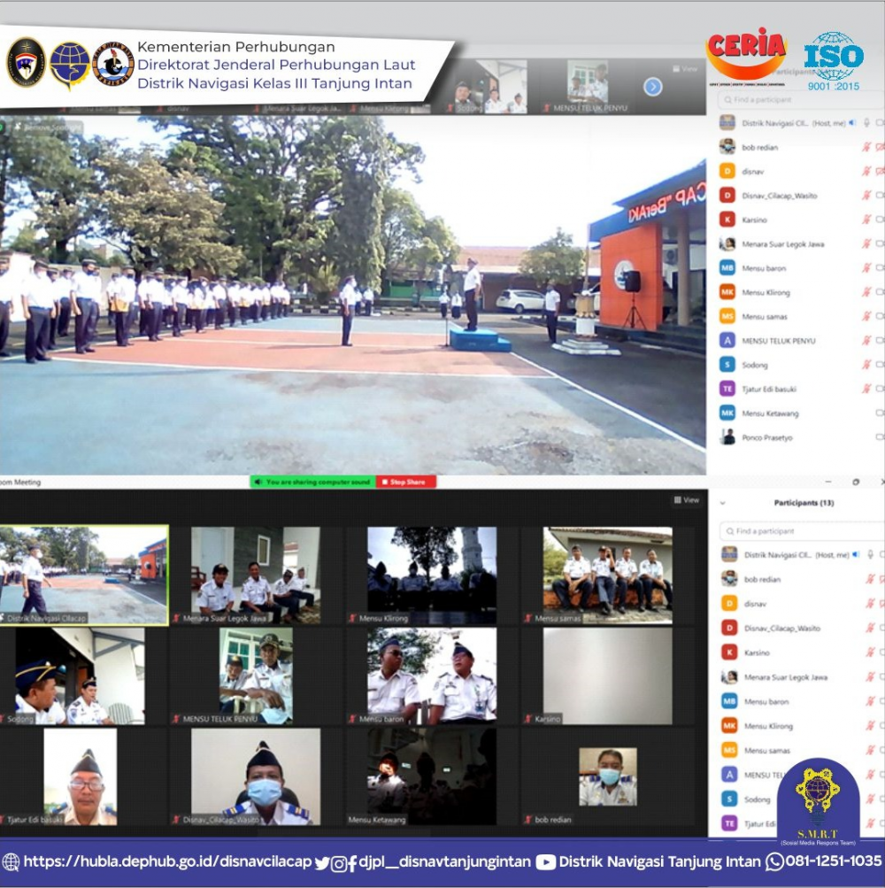Open the faded View menu in the upper Zoom window
Image resolution: width=885 pixels, height=888 pixels.
[685, 68]
